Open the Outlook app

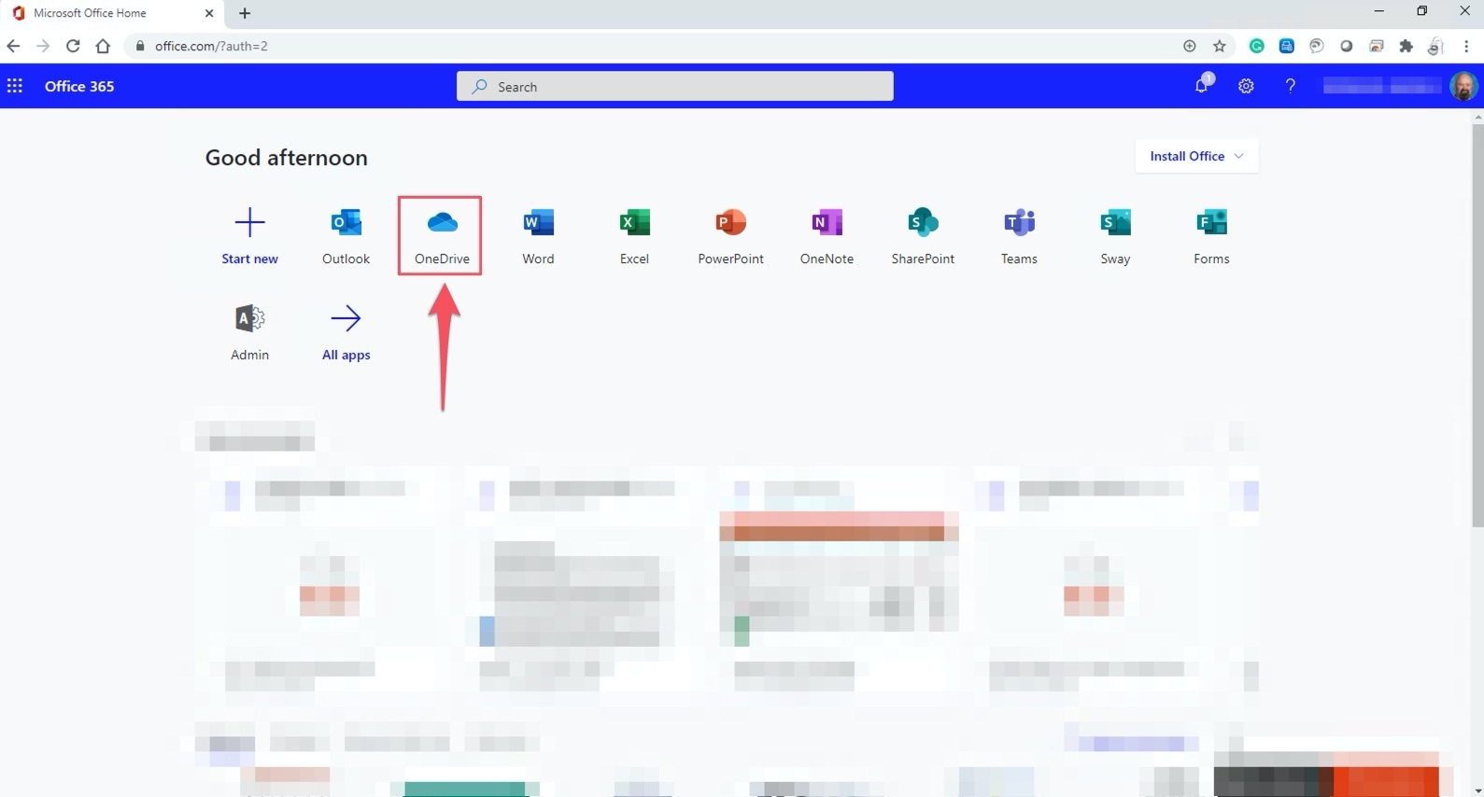[346, 235]
